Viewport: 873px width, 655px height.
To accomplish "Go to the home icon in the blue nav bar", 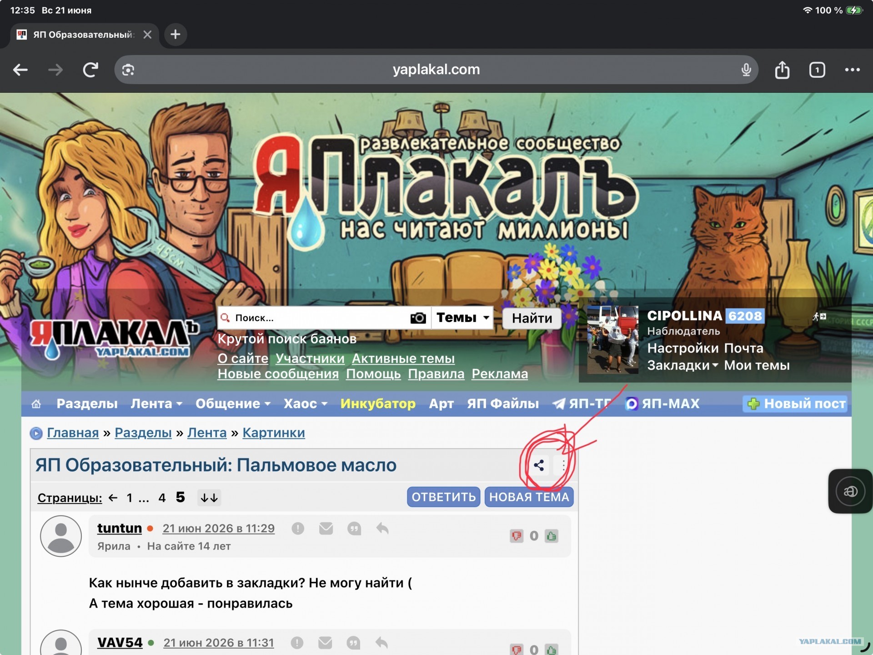I will coord(36,403).
